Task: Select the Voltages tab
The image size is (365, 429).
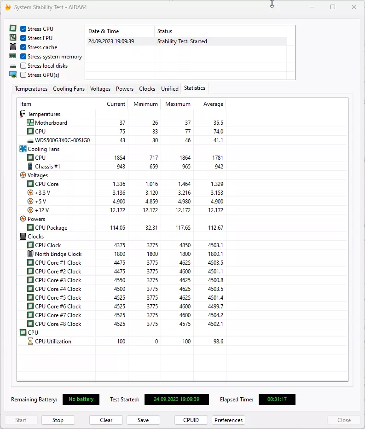Action: tap(100, 89)
